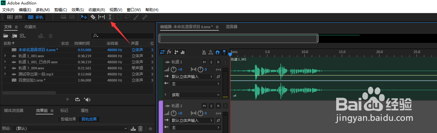This screenshot has width=437, height=133.
Task: Toggle the Metronome icon
Action: 204,52
